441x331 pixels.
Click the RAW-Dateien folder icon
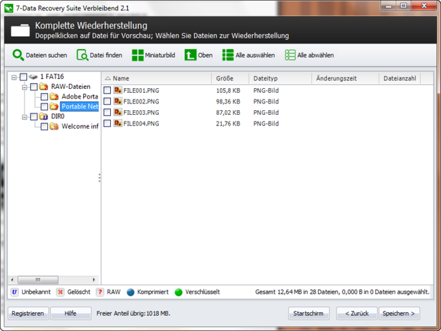point(43,86)
